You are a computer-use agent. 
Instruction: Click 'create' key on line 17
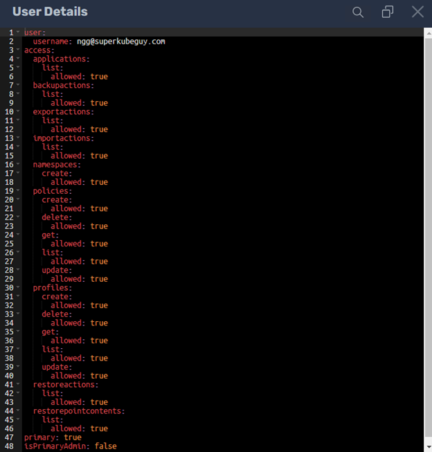pos(55,173)
